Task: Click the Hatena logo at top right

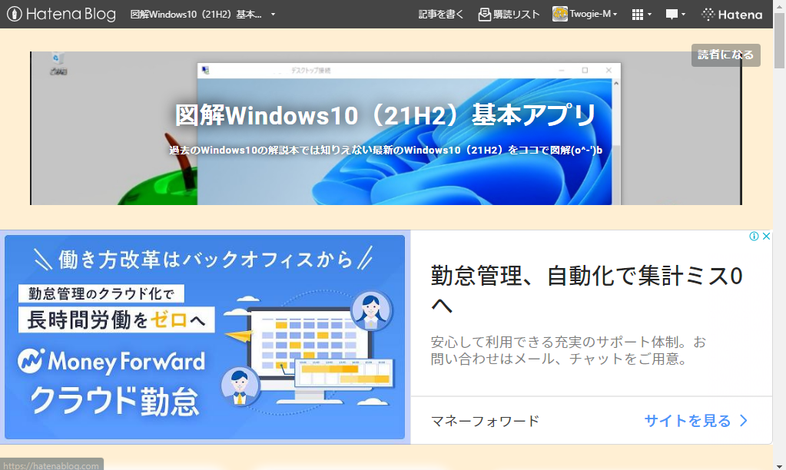Action: click(732, 15)
